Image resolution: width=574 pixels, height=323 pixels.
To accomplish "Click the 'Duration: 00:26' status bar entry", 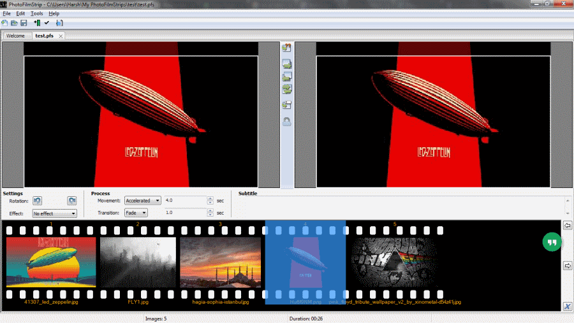I will pyautogui.click(x=306, y=319).
